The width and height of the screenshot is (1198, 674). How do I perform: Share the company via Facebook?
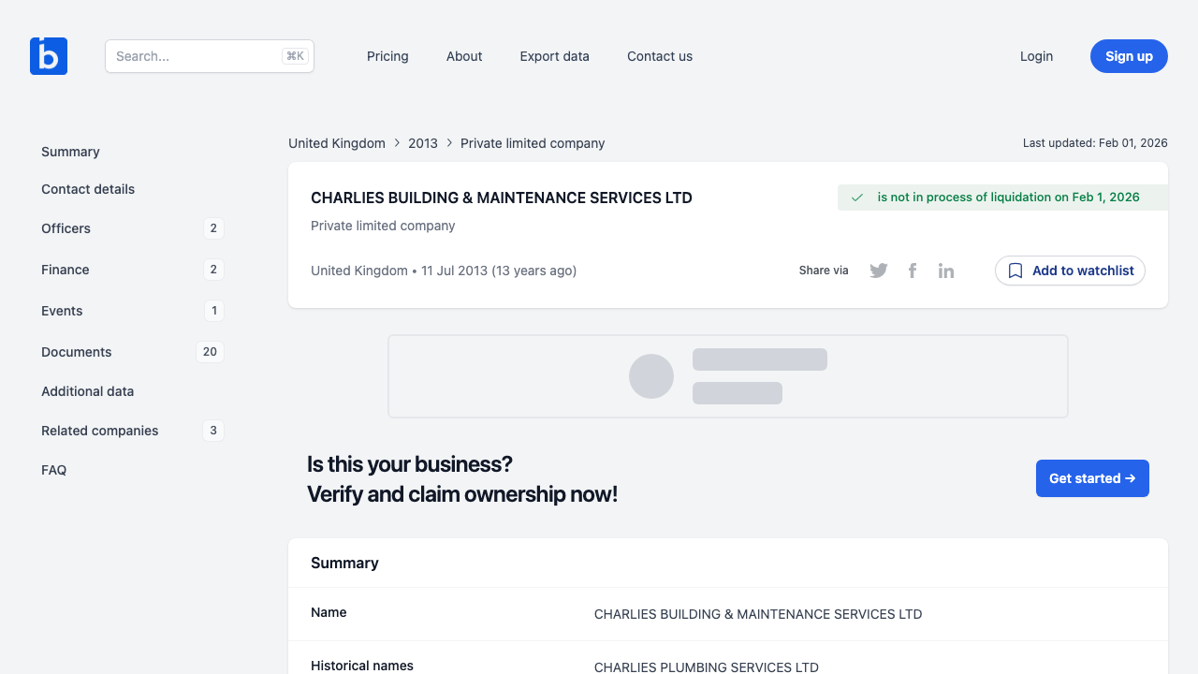coord(912,270)
